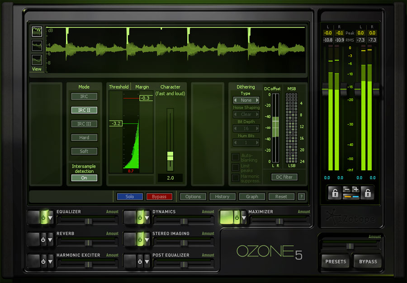Open the Maximizer preset dropdown arrow
Viewport: 407px width, 283px height.
coord(244,217)
